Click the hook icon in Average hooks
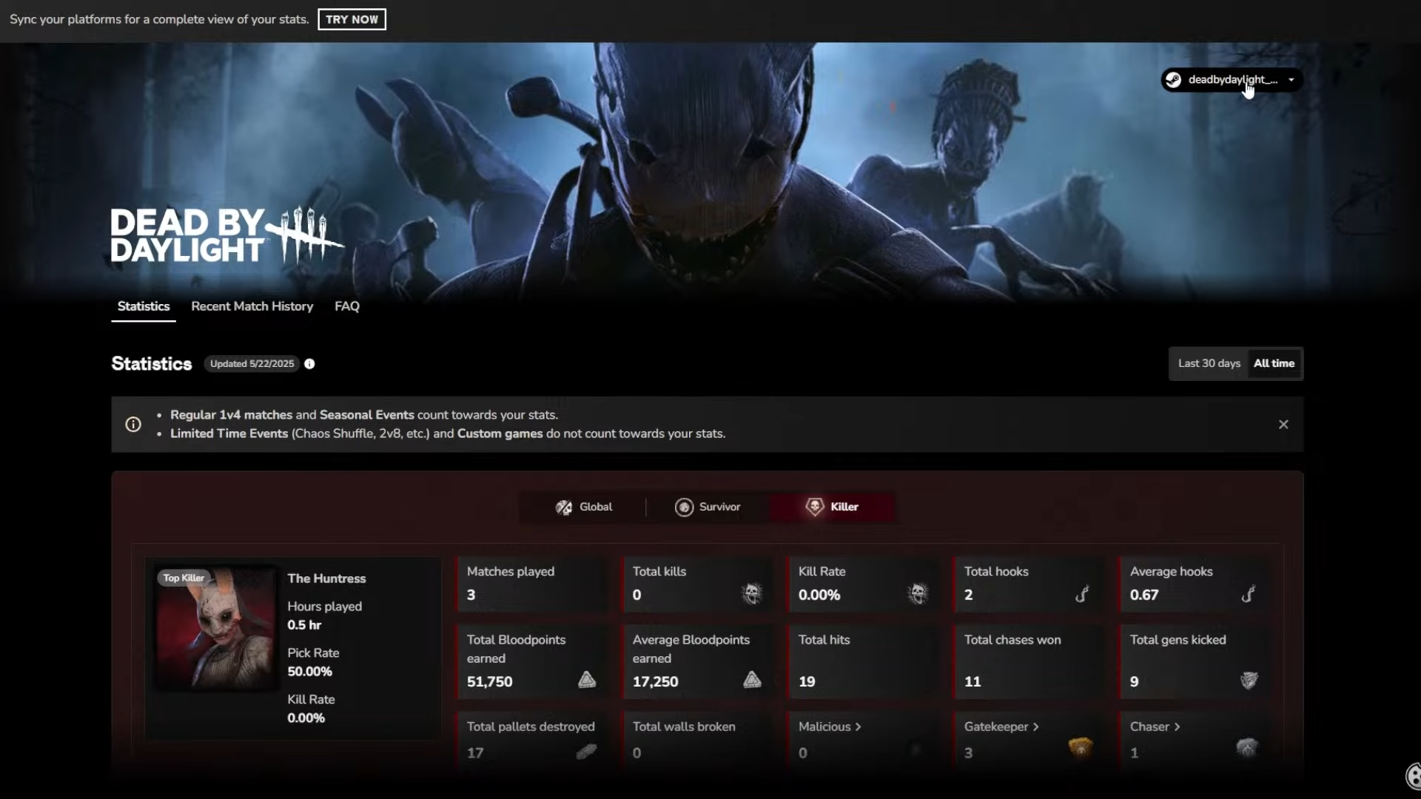This screenshot has width=1421, height=799. pos(1248,593)
